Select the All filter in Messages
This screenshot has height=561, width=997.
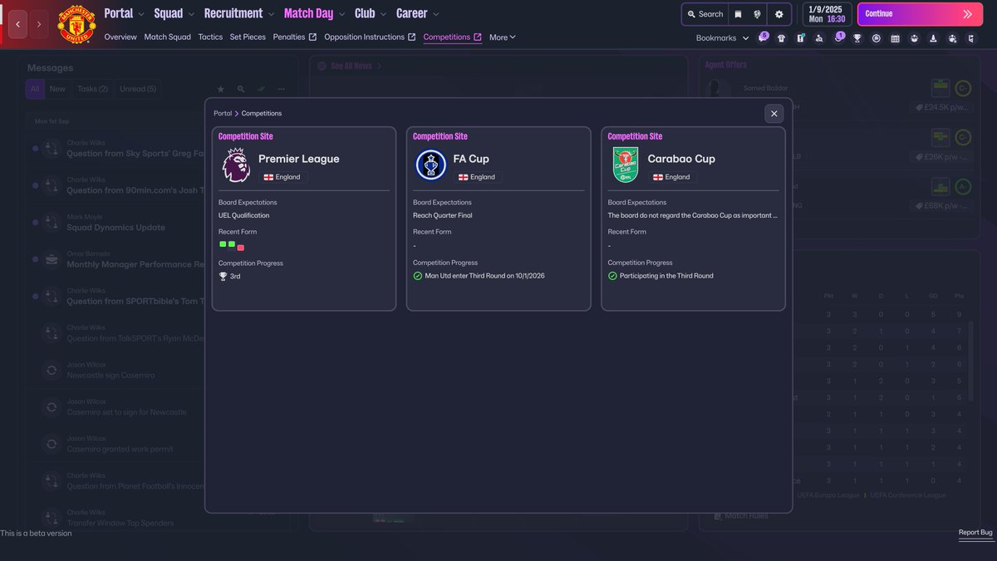pyautogui.click(x=35, y=89)
